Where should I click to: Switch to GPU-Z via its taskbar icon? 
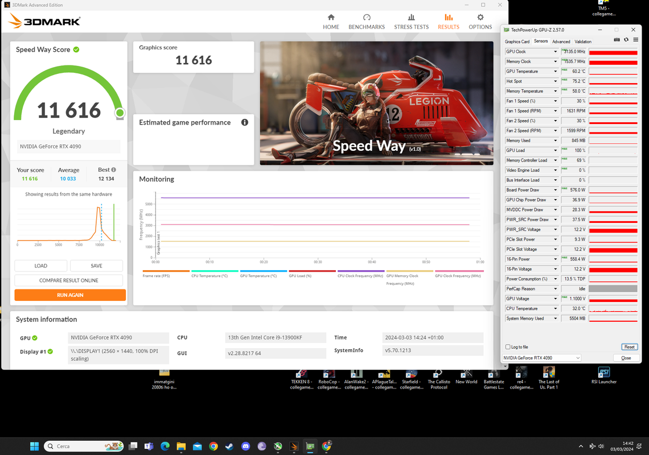coord(310,446)
